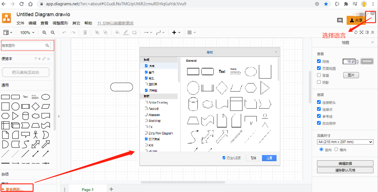Image resolution: width=378 pixels, height=192 pixels.
Task: Select the 竖向 portrait radio button
Action: [321, 150]
